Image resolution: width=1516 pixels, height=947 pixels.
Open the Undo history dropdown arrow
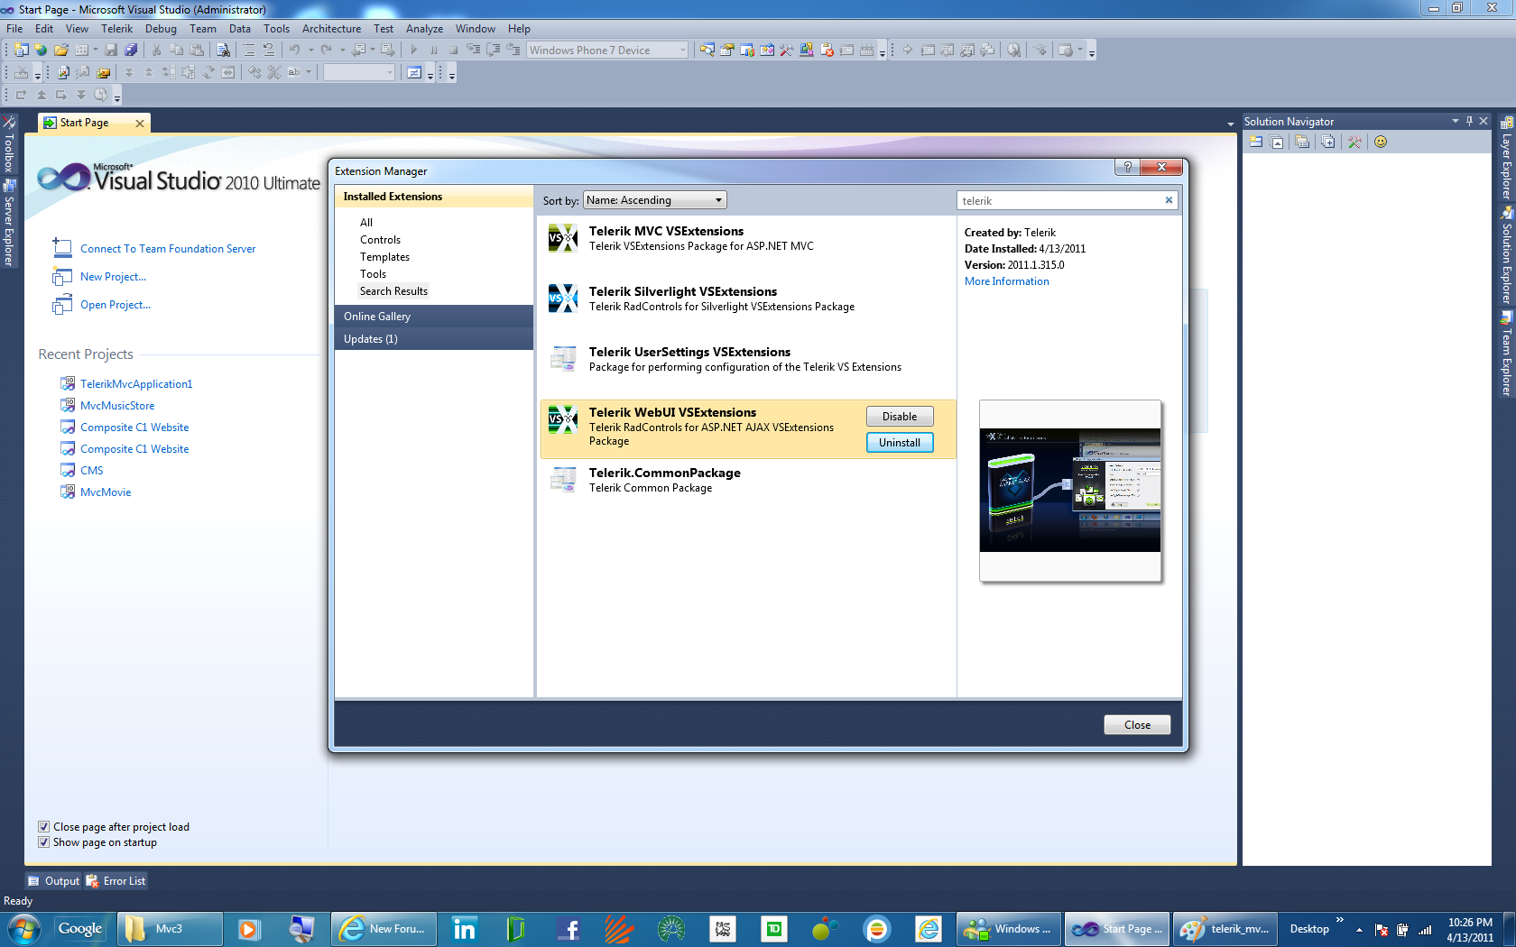click(x=310, y=51)
